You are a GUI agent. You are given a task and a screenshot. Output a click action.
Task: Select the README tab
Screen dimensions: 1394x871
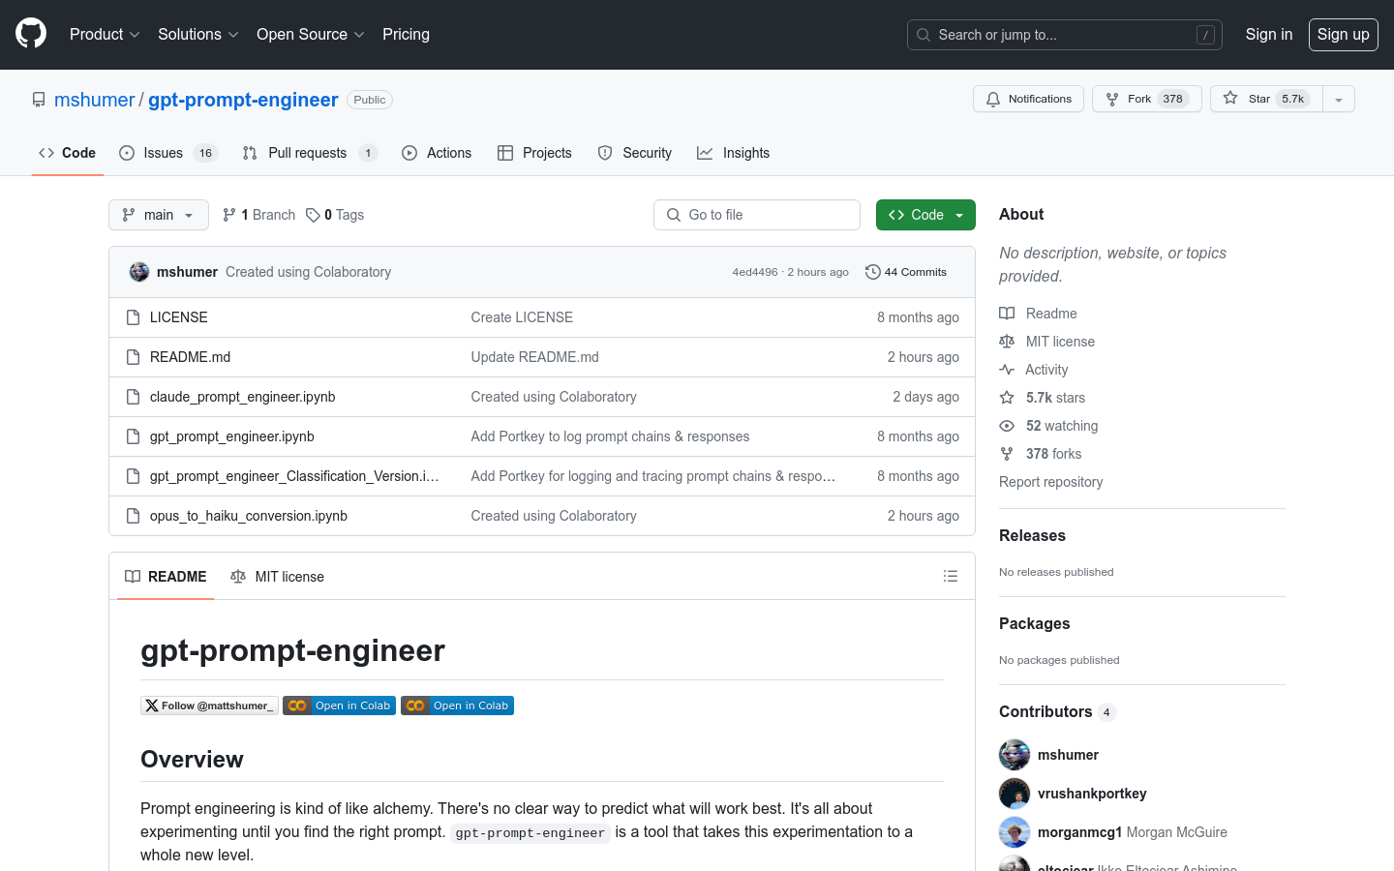point(166,577)
